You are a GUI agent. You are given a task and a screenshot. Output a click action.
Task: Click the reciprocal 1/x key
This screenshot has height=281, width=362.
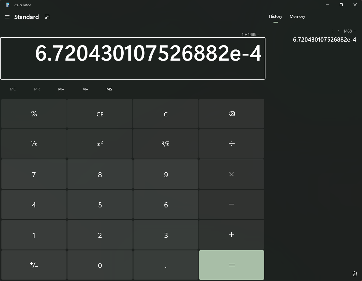point(34,144)
